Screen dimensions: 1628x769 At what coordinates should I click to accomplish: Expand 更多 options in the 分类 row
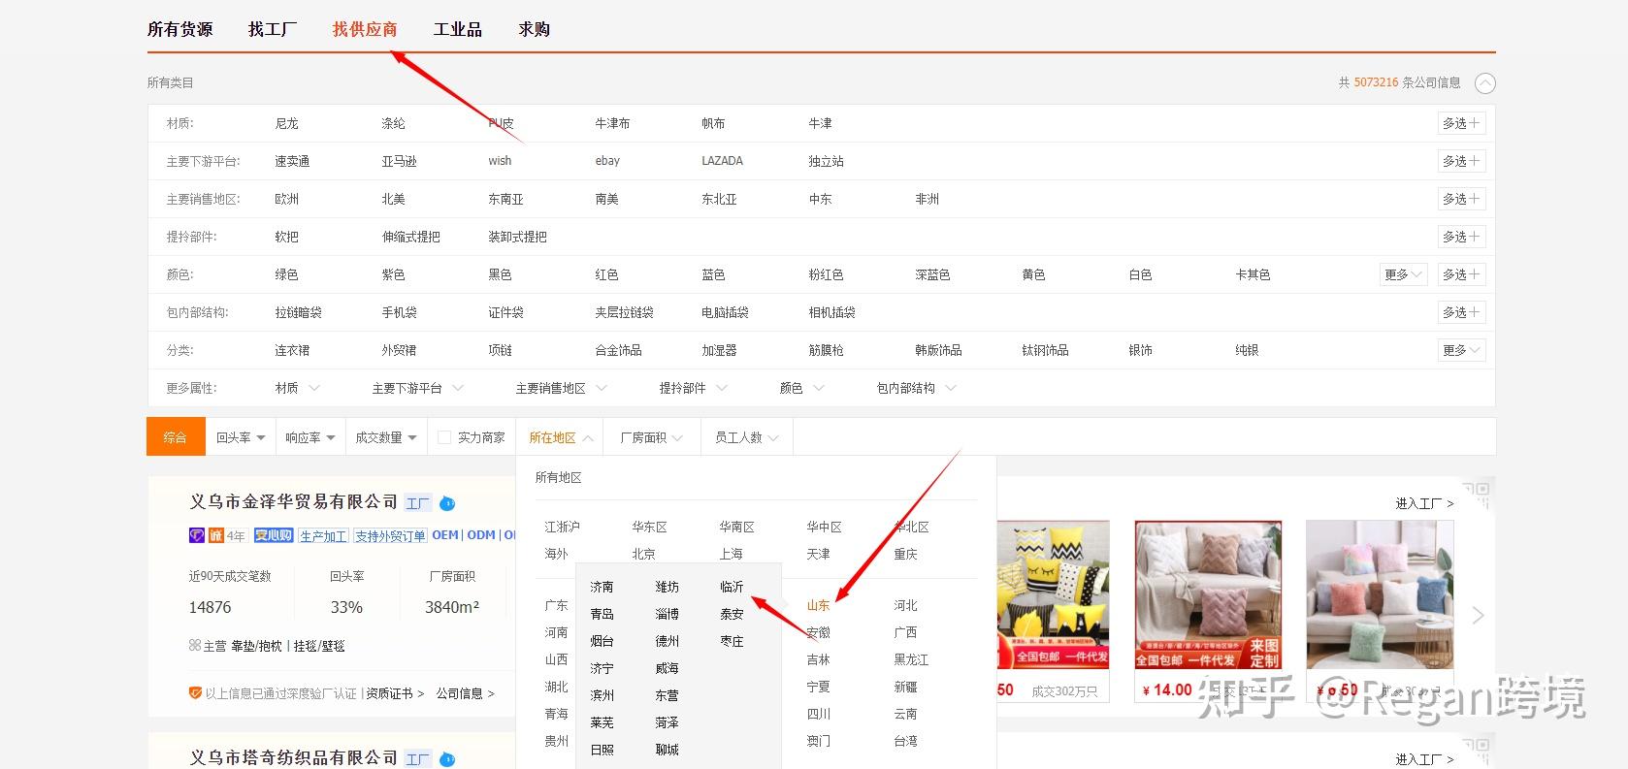[x=1461, y=350]
